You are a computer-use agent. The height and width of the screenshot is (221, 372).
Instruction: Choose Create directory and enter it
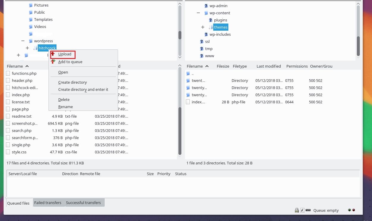[83, 89]
